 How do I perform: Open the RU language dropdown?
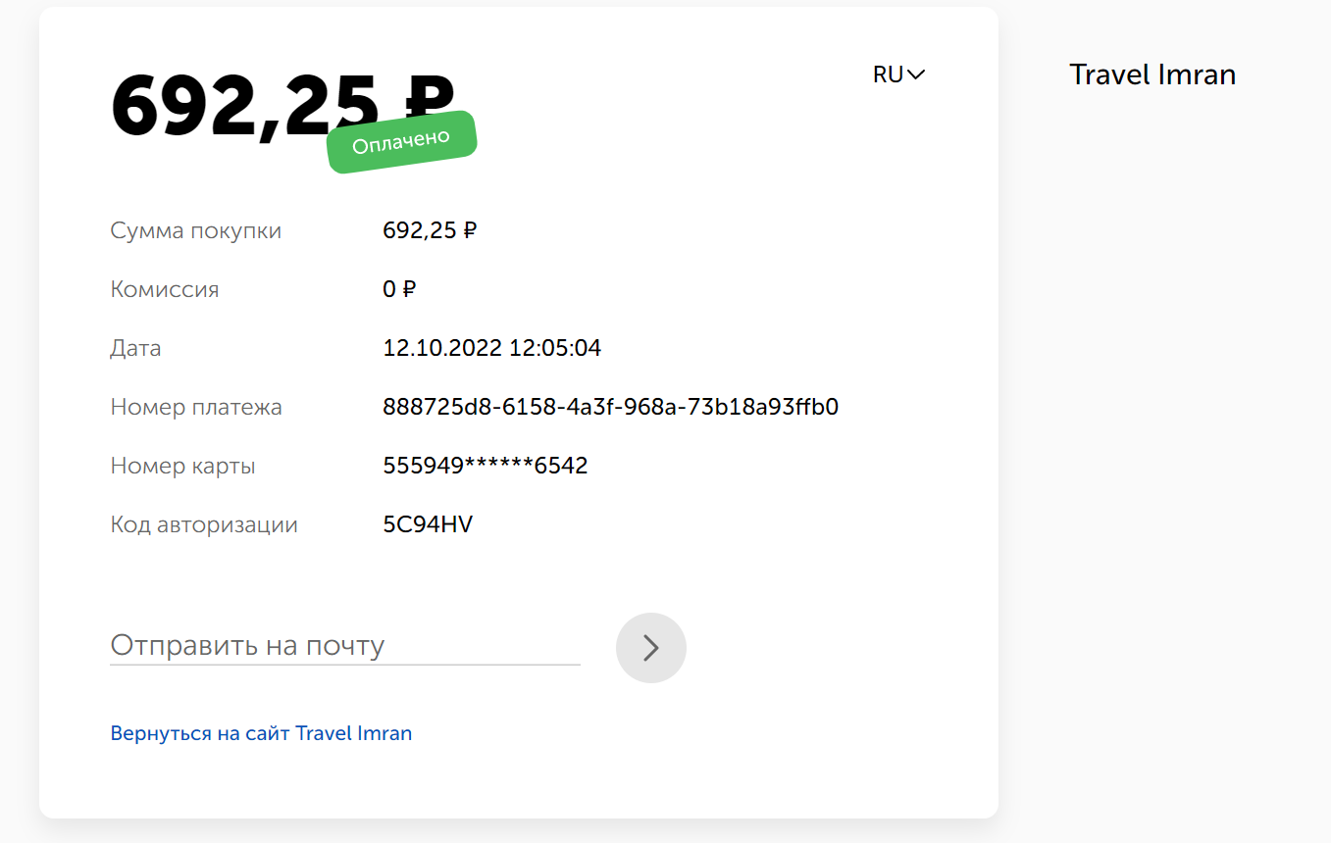pyautogui.click(x=898, y=74)
